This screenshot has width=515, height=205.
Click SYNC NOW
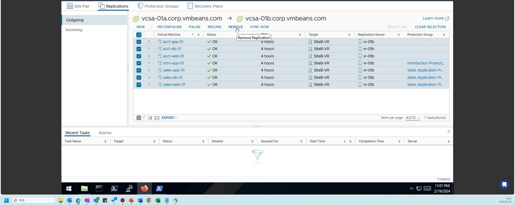[x=260, y=27]
